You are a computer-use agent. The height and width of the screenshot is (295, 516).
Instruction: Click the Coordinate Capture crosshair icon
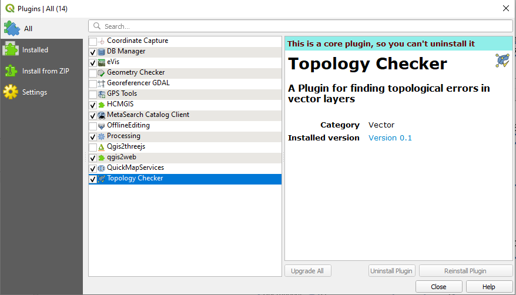click(x=101, y=41)
